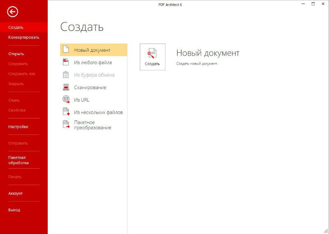The height and width of the screenshot is (234, 329).
Task: Click the globe icon for Из URL
Action: (x=66, y=99)
